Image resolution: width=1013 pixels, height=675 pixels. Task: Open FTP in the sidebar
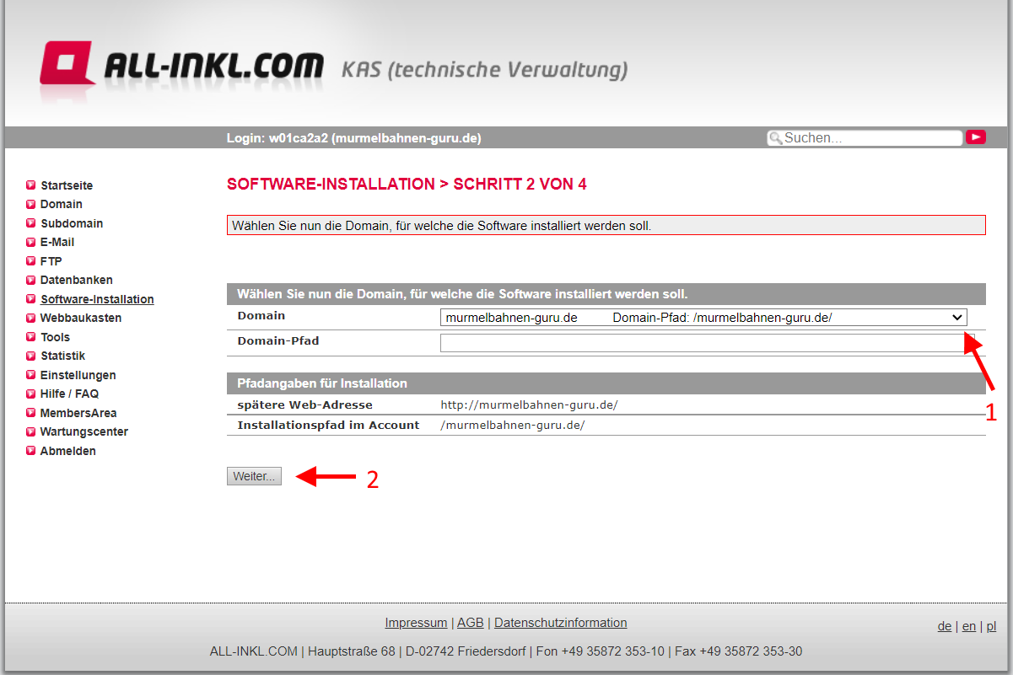coord(51,261)
